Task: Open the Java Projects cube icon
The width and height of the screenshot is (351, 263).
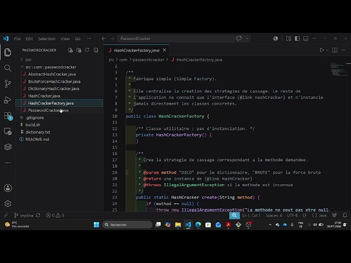Action: (8, 147)
